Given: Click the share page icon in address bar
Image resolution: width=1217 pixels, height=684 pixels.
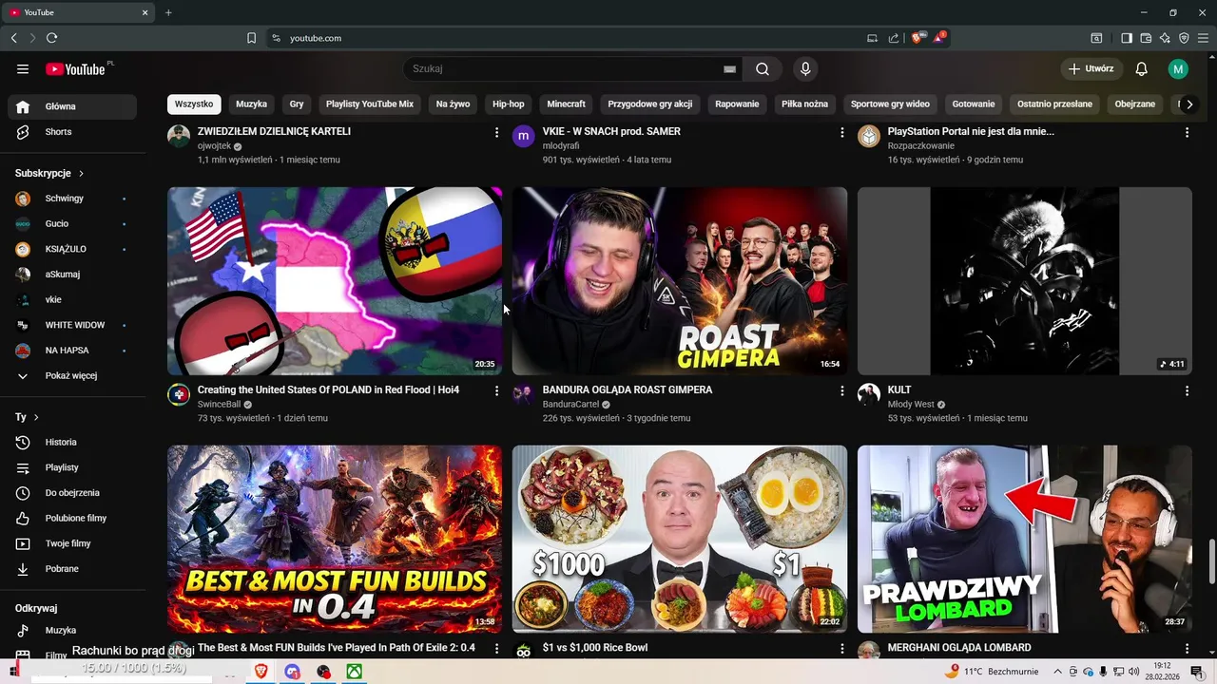Looking at the screenshot, I should [894, 38].
